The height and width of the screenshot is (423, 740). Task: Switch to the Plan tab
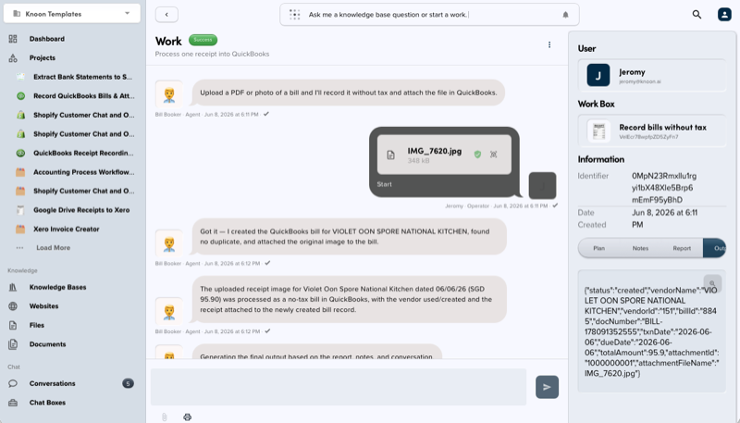click(598, 248)
